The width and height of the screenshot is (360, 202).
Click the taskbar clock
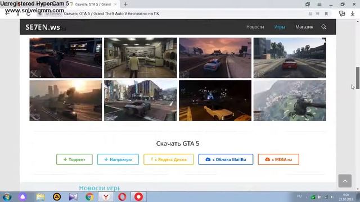346,197
